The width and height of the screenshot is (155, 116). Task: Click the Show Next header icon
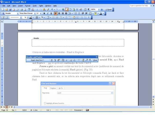tap(90, 60)
